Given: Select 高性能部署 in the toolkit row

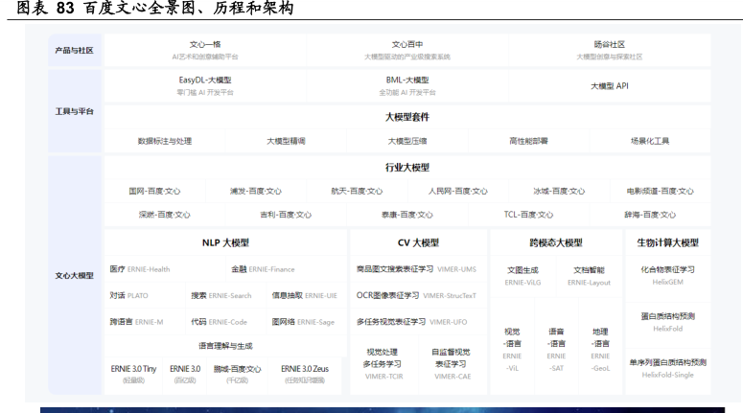Looking at the screenshot, I should (529, 141).
